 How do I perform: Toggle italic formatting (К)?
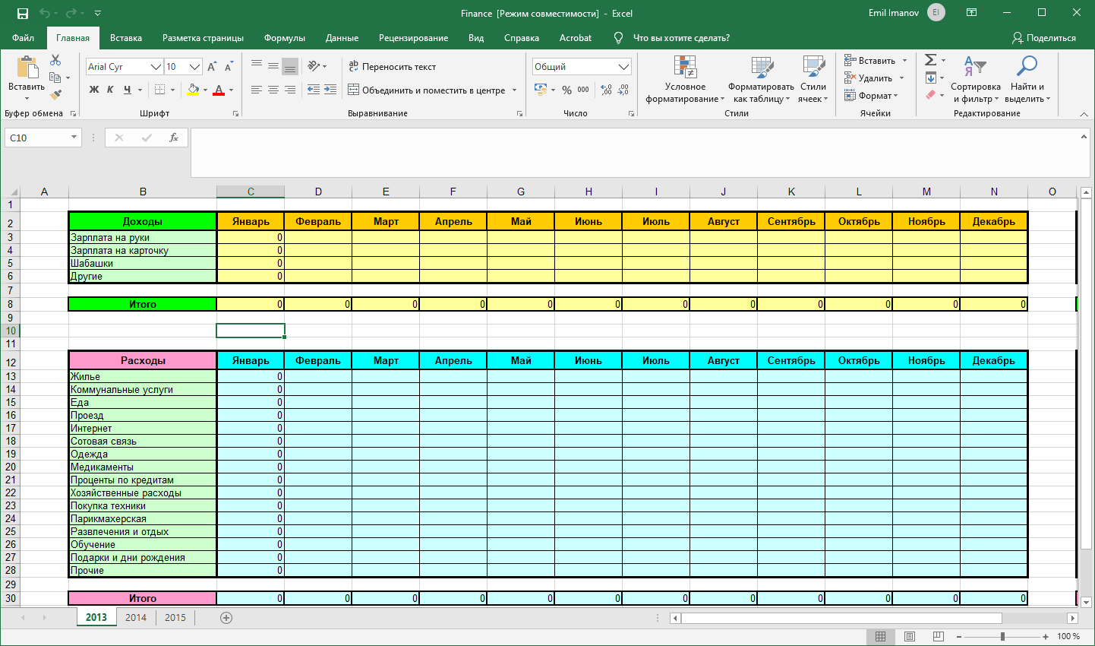(110, 90)
